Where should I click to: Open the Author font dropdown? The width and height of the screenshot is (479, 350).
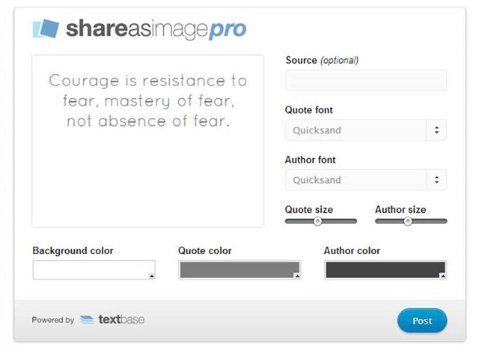click(x=365, y=180)
